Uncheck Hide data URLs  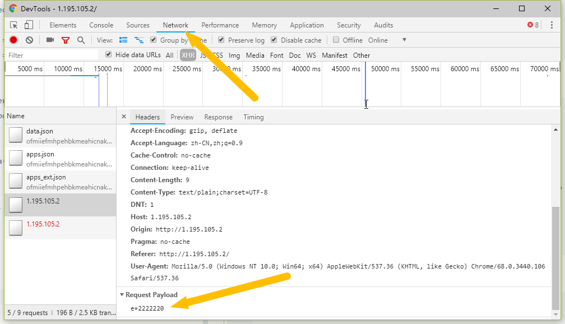pyautogui.click(x=108, y=54)
